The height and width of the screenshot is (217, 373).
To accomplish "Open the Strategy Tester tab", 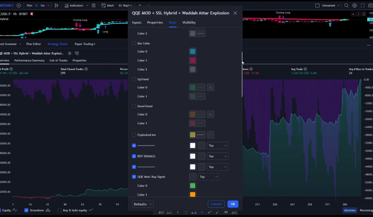I will pyautogui.click(x=58, y=44).
